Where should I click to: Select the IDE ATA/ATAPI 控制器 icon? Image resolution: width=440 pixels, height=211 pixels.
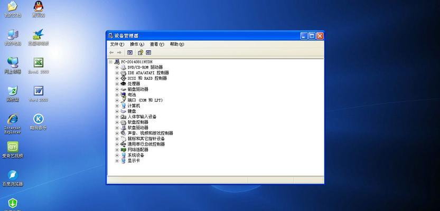[123, 73]
